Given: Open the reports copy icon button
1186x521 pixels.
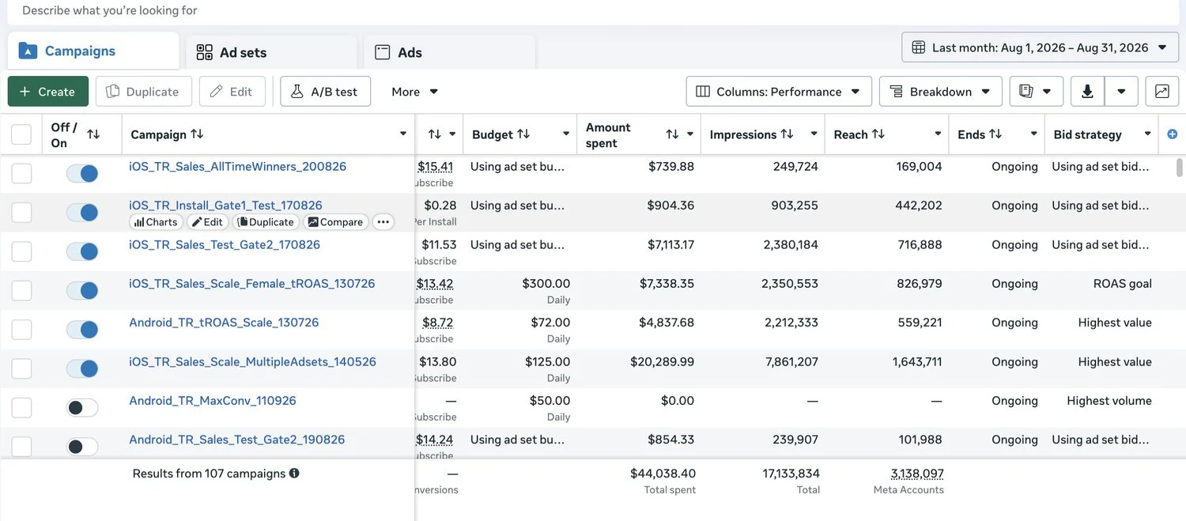Looking at the screenshot, I should [1036, 92].
